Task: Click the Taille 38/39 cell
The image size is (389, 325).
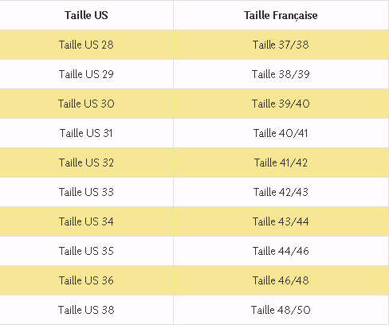Action: (x=281, y=74)
